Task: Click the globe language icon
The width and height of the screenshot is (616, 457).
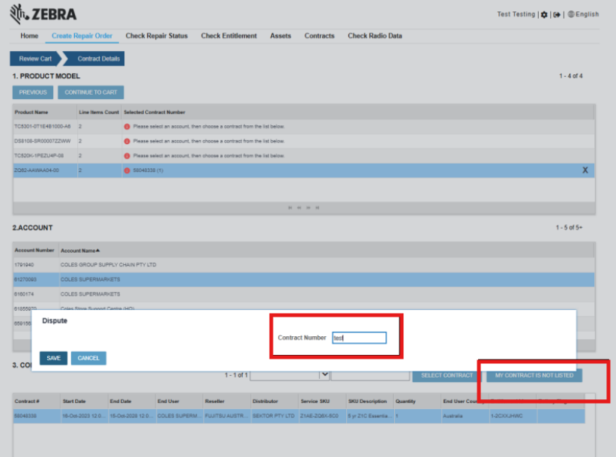Action: (571, 14)
